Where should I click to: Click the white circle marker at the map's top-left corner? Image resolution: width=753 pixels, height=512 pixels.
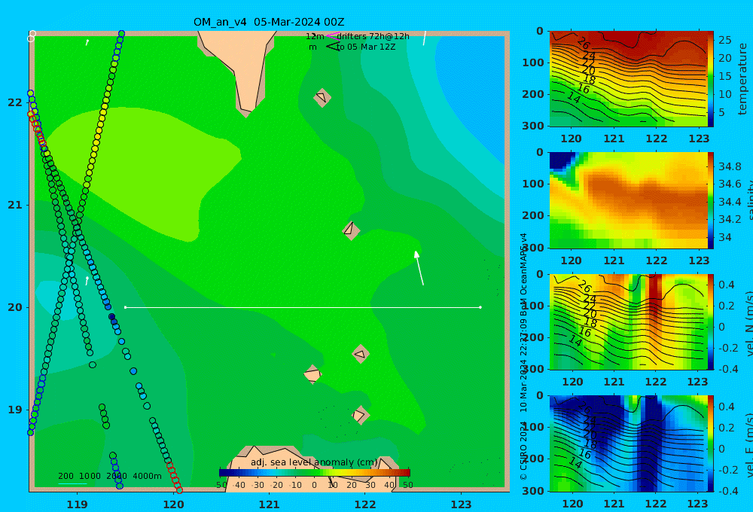coord(32,36)
